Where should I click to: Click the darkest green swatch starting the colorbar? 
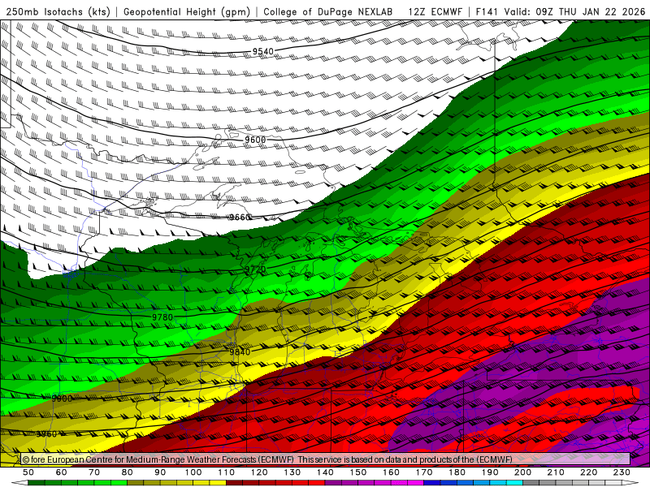click(x=37, y=483)
